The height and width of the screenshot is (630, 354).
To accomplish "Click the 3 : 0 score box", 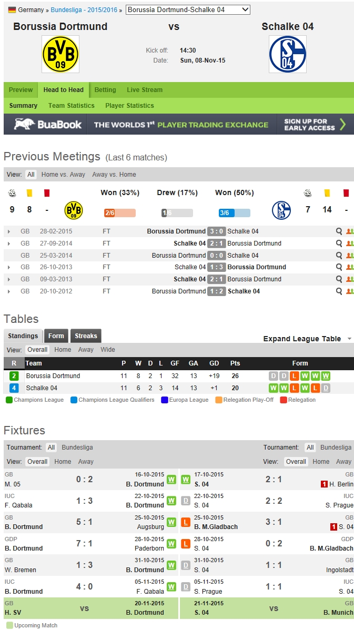I will [x=216, y=231].
